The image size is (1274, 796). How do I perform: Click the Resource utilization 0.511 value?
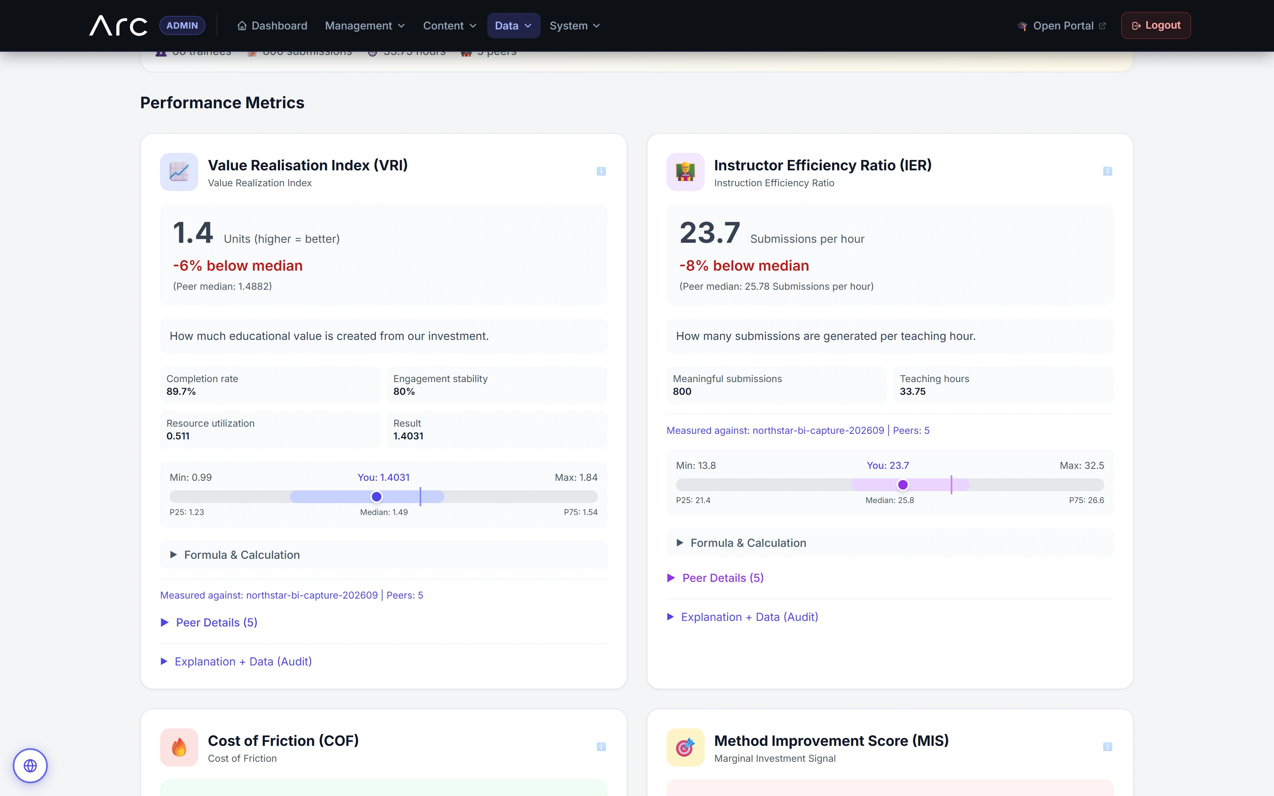point(178,436)
